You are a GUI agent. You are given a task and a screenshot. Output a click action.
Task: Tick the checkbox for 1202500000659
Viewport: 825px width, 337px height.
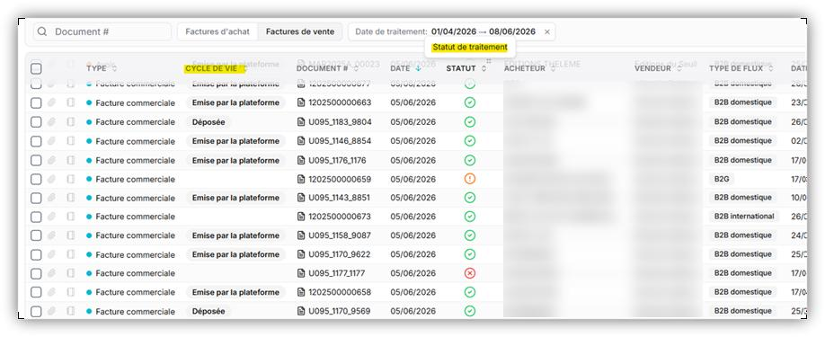36,179
